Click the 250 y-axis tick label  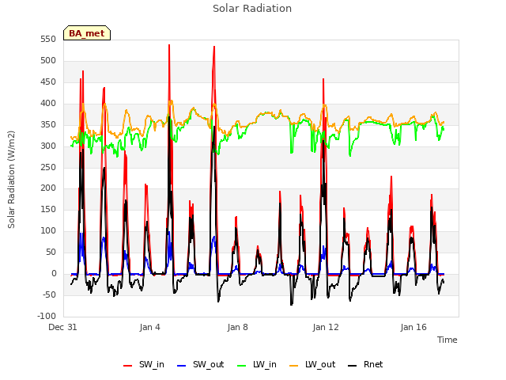(x=48, y=167)
